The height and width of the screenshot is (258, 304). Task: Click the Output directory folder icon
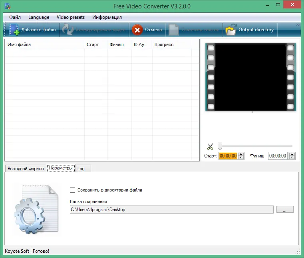[231, 30]
